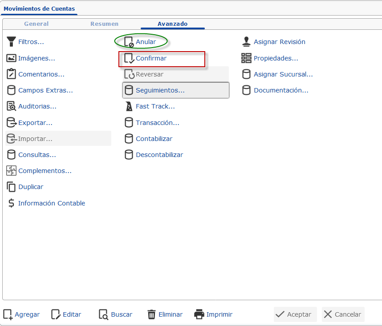Click the Filtros funnel icon
The image size is (382, 326).
(x=11, y=42)
